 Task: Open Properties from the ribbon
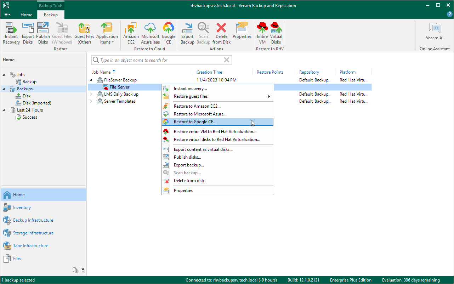tap(242, 30)
